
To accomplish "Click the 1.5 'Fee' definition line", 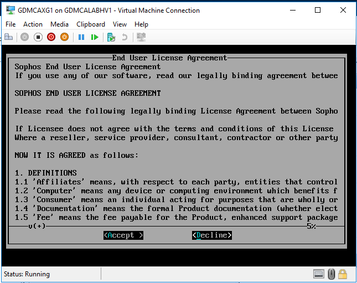I will (176, 218).
